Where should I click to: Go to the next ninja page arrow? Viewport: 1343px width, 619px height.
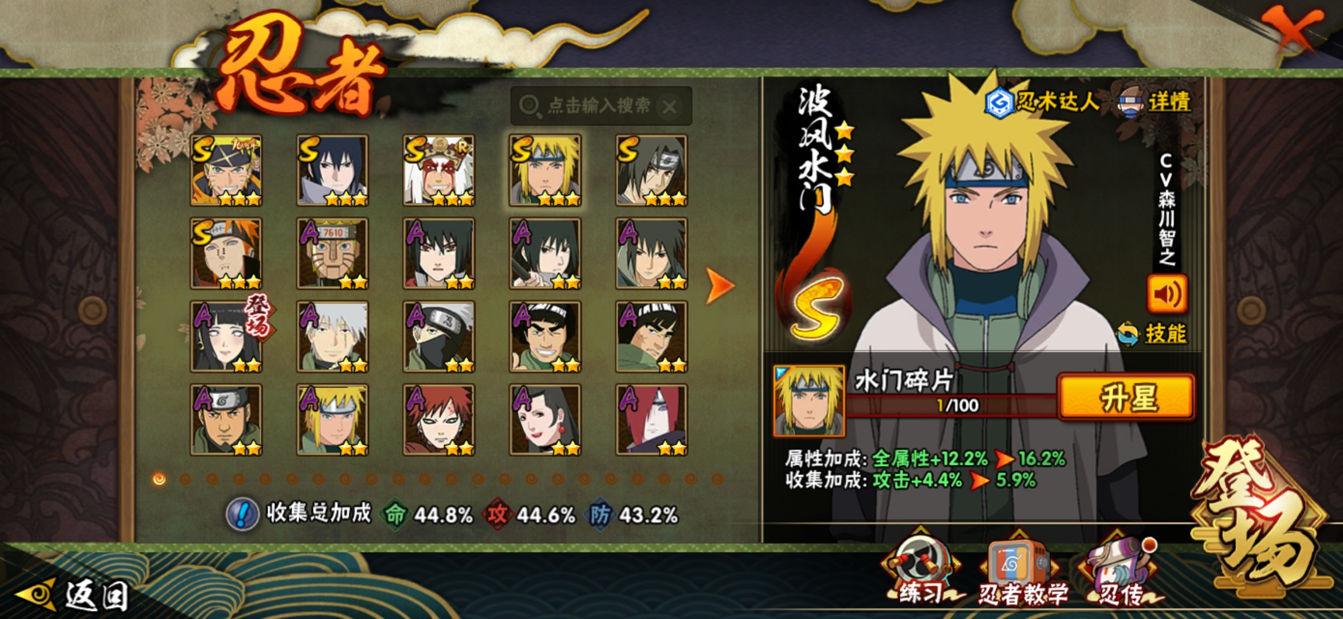click(720, 285)
